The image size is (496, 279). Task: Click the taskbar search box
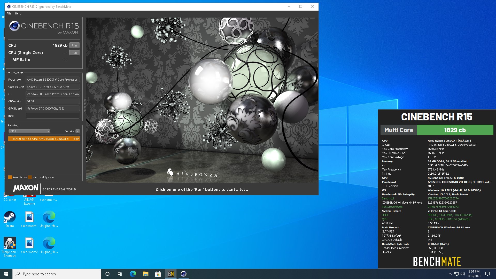point(57,274)
